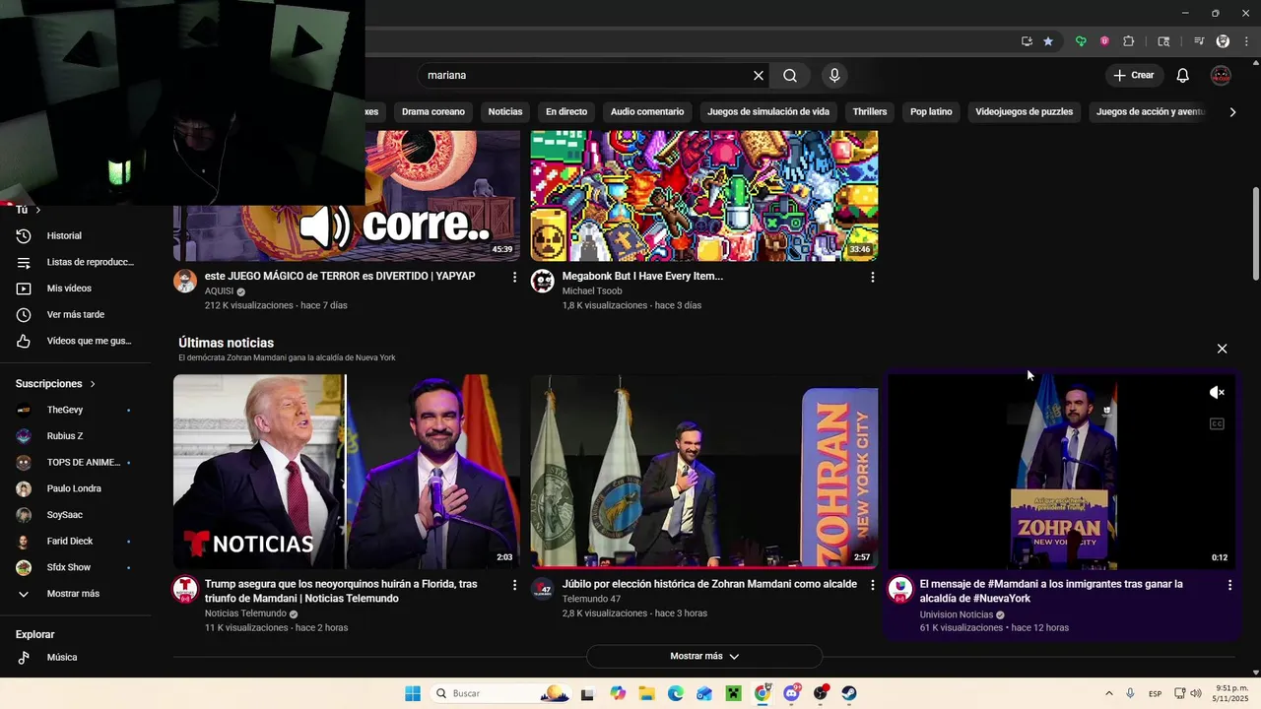Dismiss the Últimas noticias section
Screen dimensions: 1261x709
1222,349
